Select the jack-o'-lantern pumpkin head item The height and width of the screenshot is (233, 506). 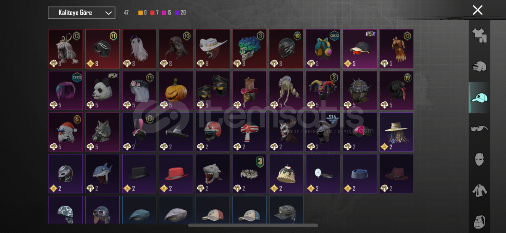(176, 91)
